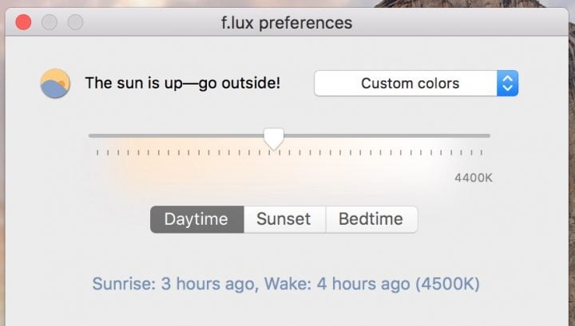Click the blue up-down arrows on Custom colors
Viewport: 575px width, 326px height.
tap(508, 84)
